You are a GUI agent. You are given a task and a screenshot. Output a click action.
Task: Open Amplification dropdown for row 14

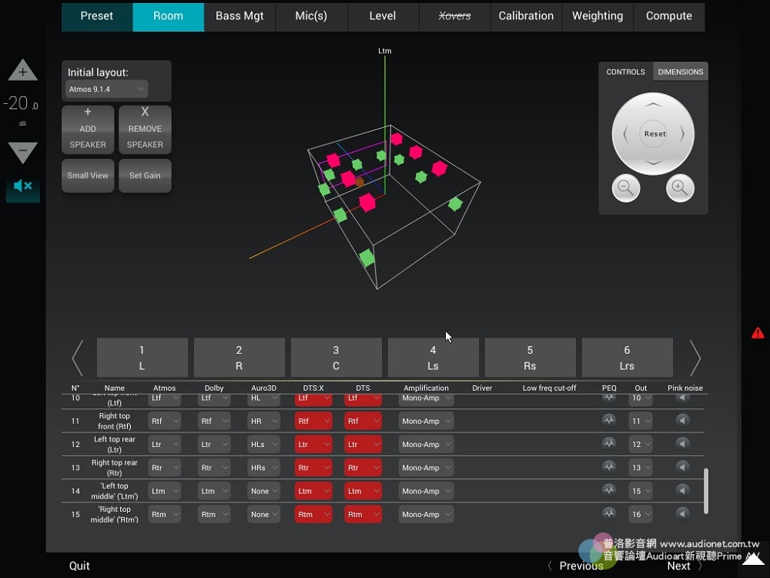click(x=427, y=491)
